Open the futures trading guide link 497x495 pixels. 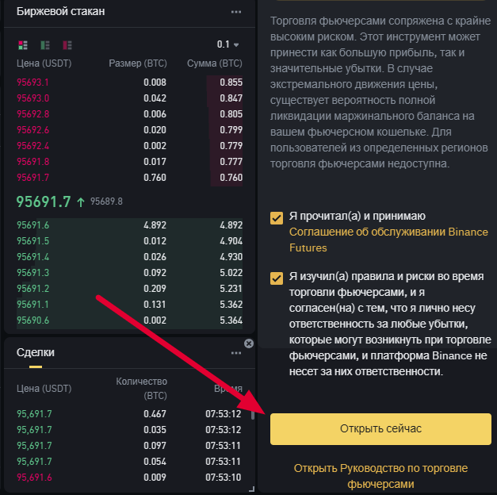click(x=380, y=476)
